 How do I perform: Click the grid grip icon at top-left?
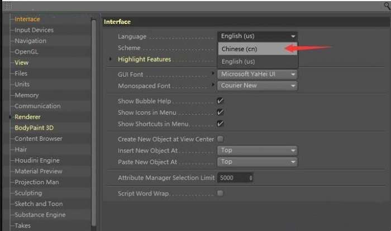(8, 6)
